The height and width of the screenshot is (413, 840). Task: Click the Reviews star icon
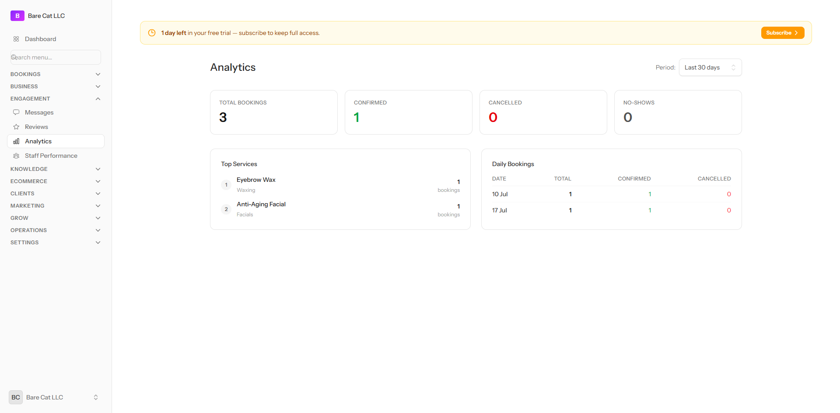click(16, 127)
